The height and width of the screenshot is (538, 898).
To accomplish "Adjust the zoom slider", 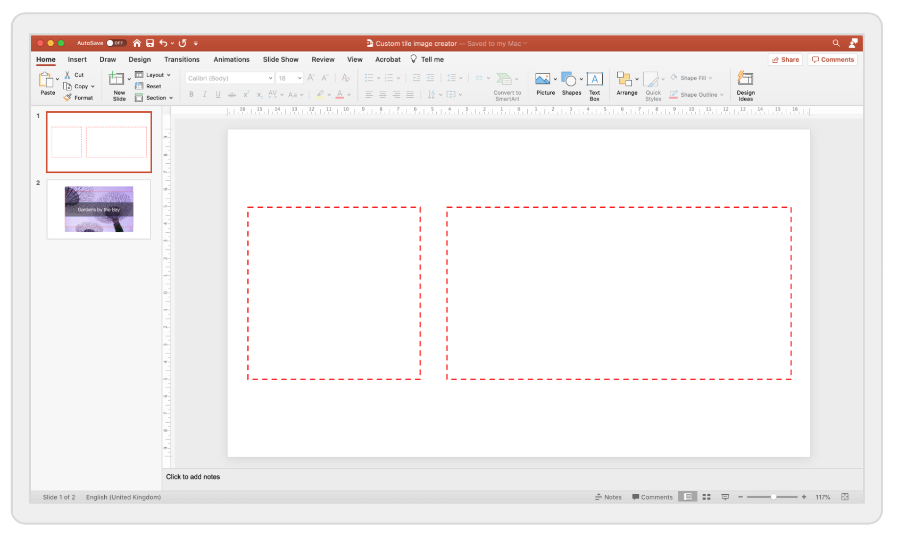I will (772, 497).
